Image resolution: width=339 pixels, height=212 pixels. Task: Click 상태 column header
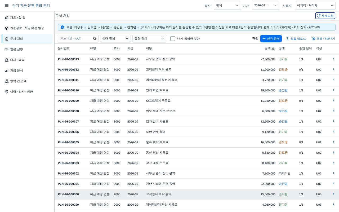point(282,48)
